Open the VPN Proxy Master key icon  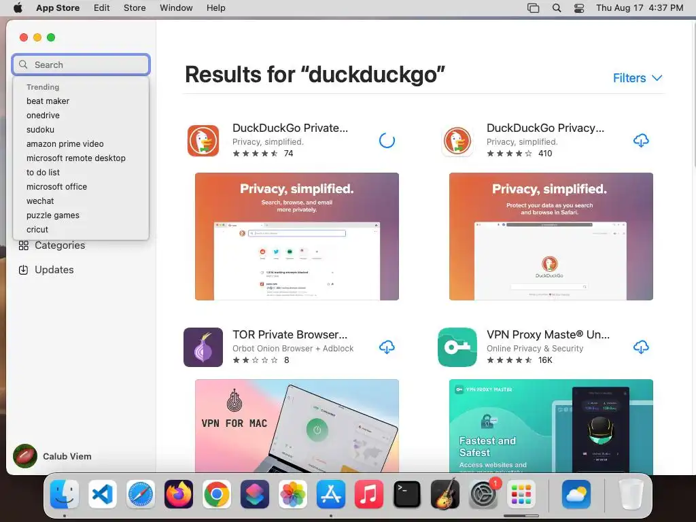tap(457, 347)
